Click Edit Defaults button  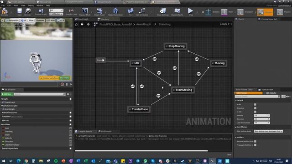[271, 93]
